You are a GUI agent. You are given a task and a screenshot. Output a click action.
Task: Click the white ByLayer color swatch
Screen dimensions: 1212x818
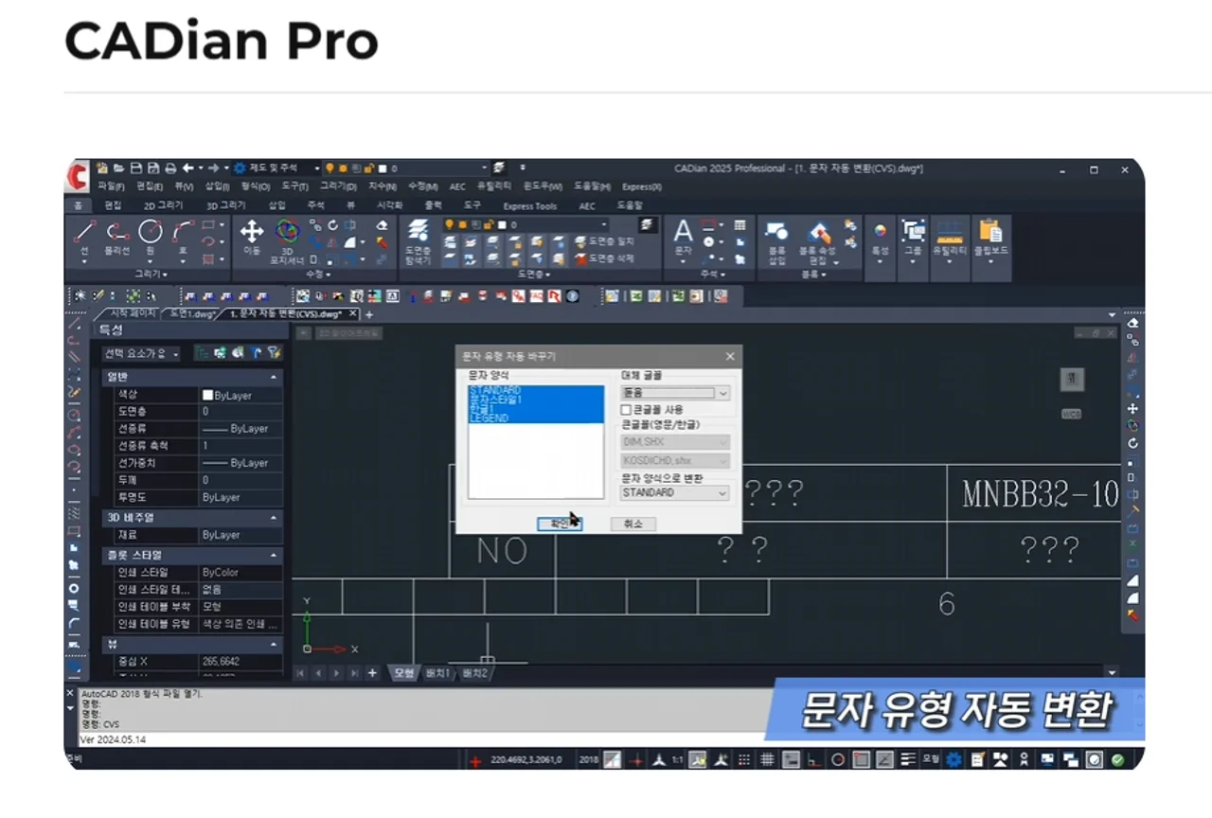click(208, 395)
